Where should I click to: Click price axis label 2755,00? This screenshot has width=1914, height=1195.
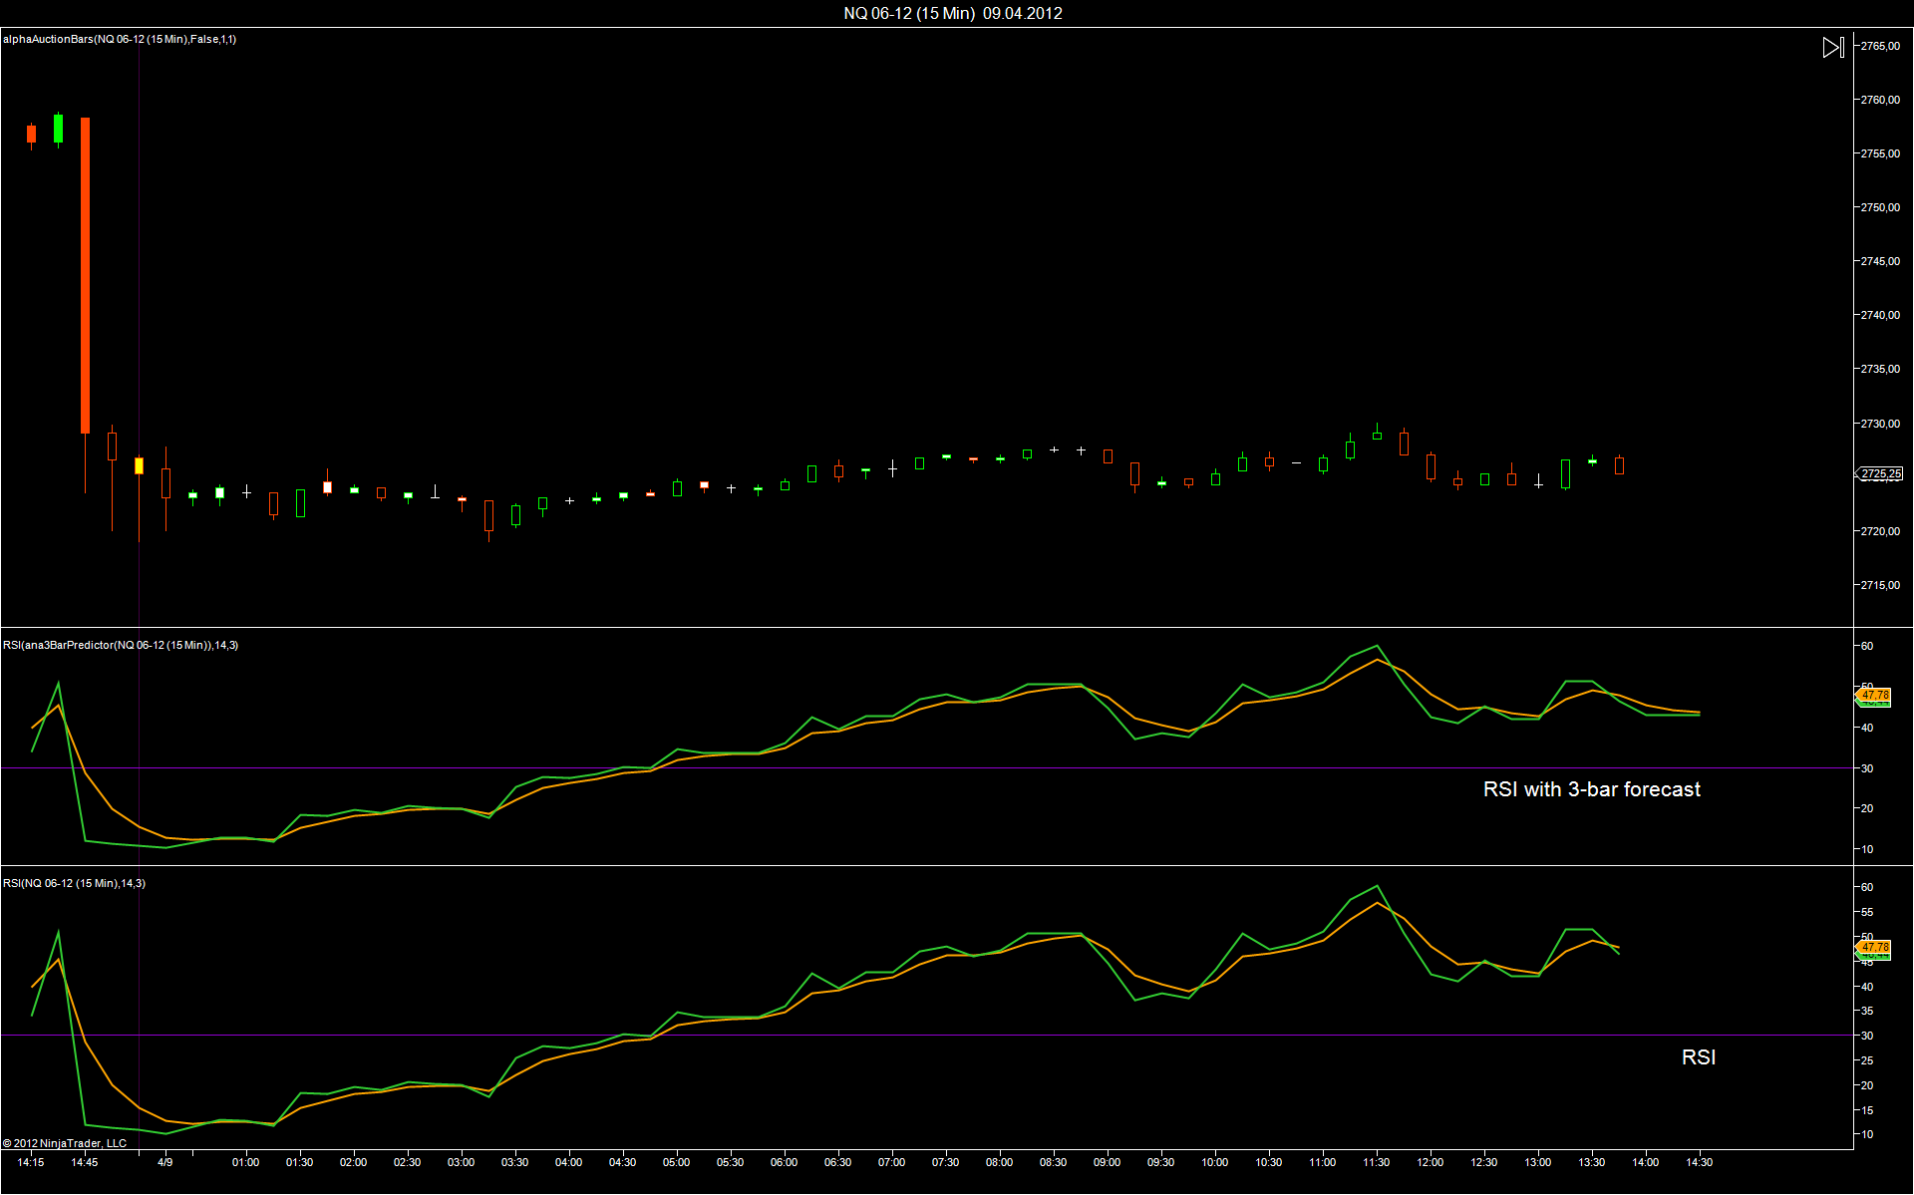tap(1880, 153)
